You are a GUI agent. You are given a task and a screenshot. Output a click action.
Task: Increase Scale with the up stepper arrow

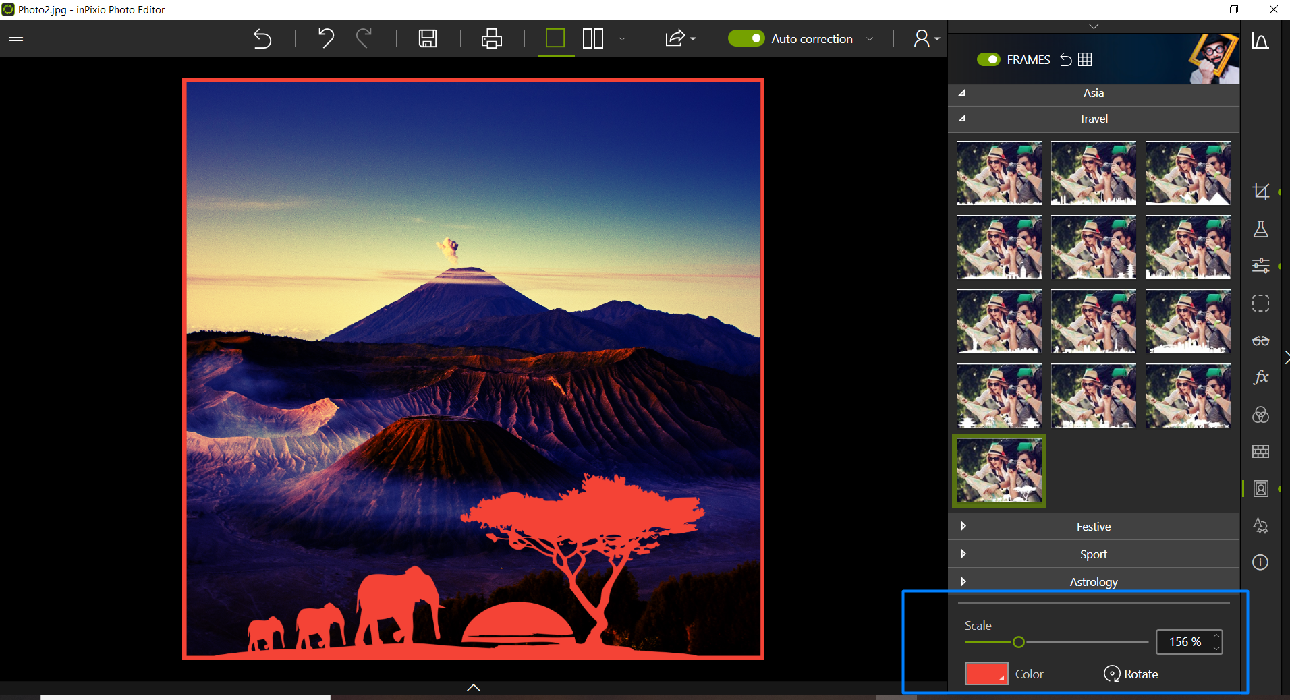1216,636
